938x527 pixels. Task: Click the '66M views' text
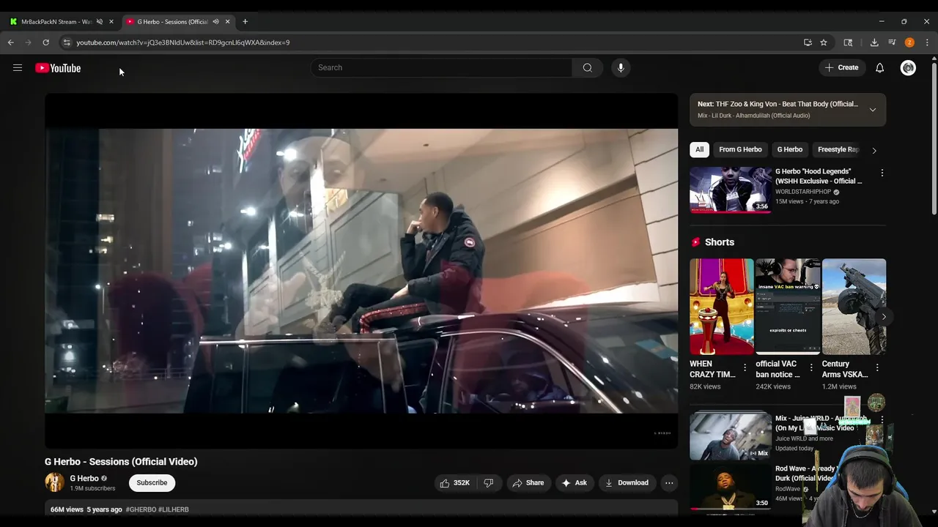(67, 509)
